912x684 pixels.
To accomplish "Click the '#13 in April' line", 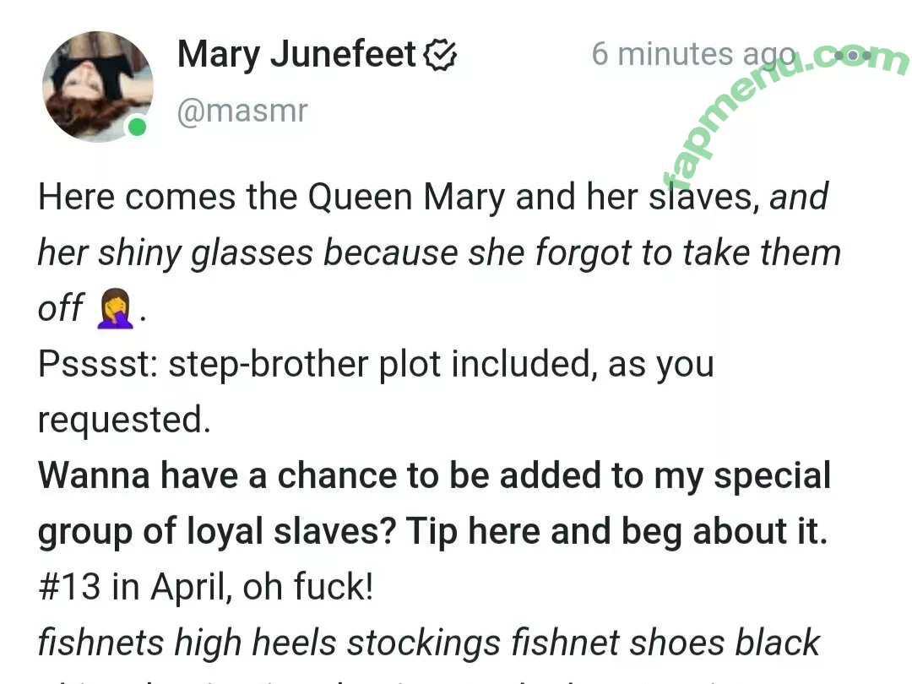I will [205, 586].
